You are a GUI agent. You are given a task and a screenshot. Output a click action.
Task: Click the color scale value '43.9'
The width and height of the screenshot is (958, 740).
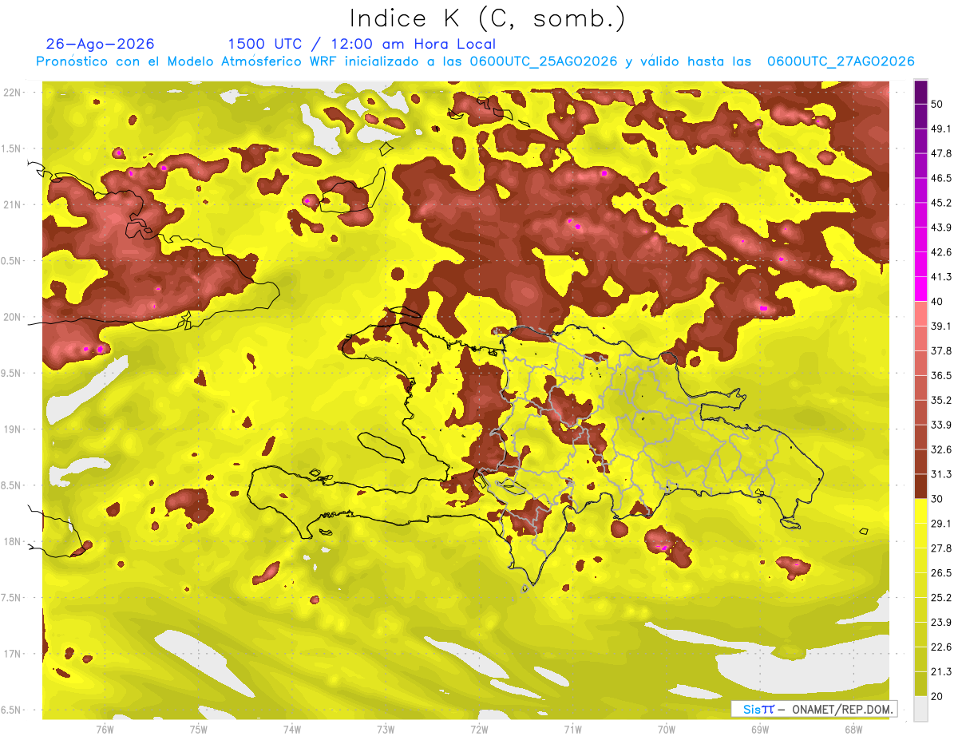(x=940, y=228)
